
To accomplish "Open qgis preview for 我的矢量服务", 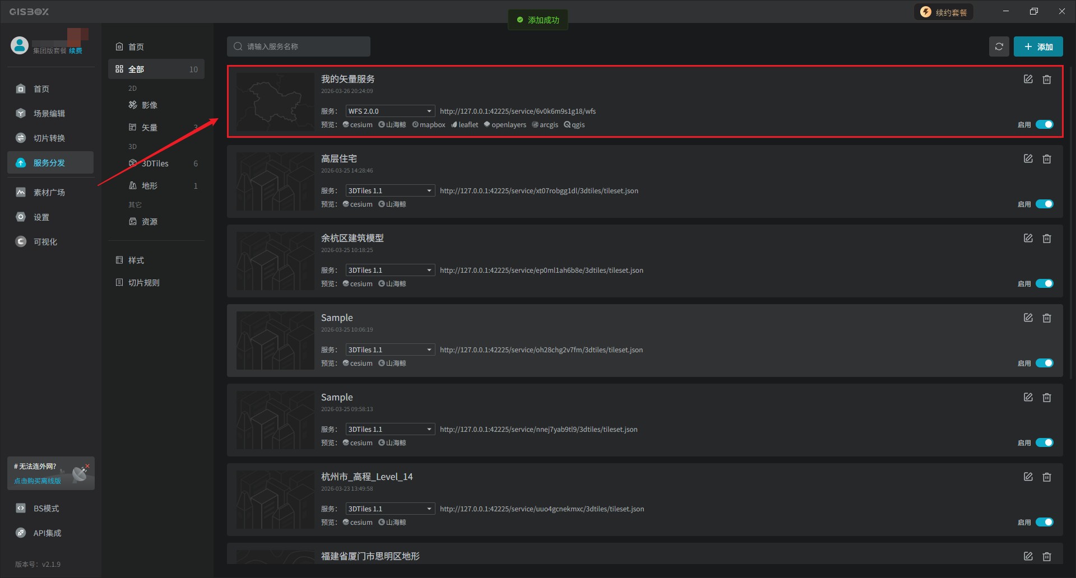I will pyautogui.click(x=574, y=125).
